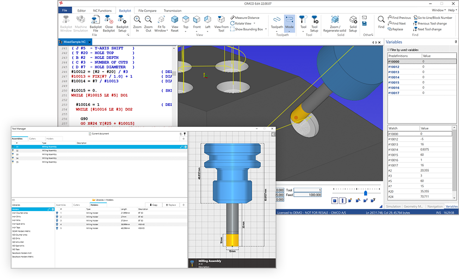The image size is (459, 279).
Task: Click the Copy button in Tool Manager
Action: point(154,205)
